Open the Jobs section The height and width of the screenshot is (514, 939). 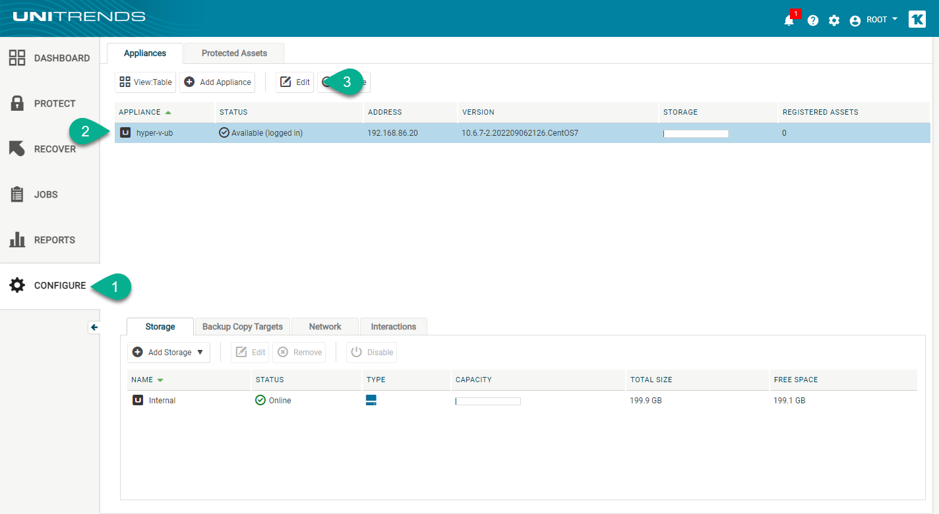(49, 194)
